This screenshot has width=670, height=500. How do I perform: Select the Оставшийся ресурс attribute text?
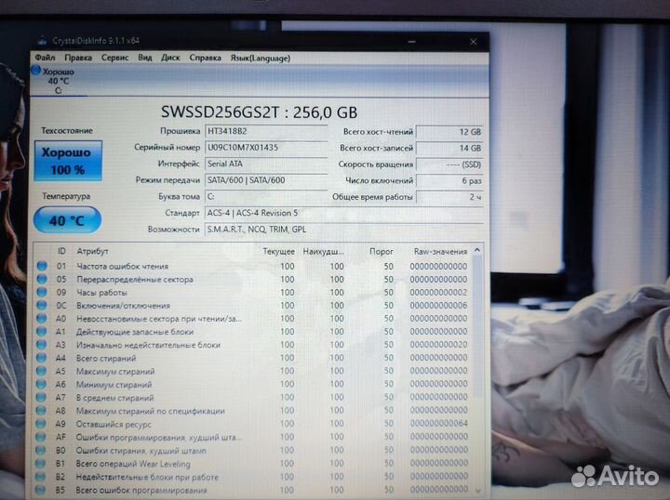tap(114, 425)
